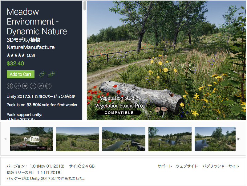Click the $32.40 price
The width and height of the screenshot is (247, 186).
(x=15, y=64)
